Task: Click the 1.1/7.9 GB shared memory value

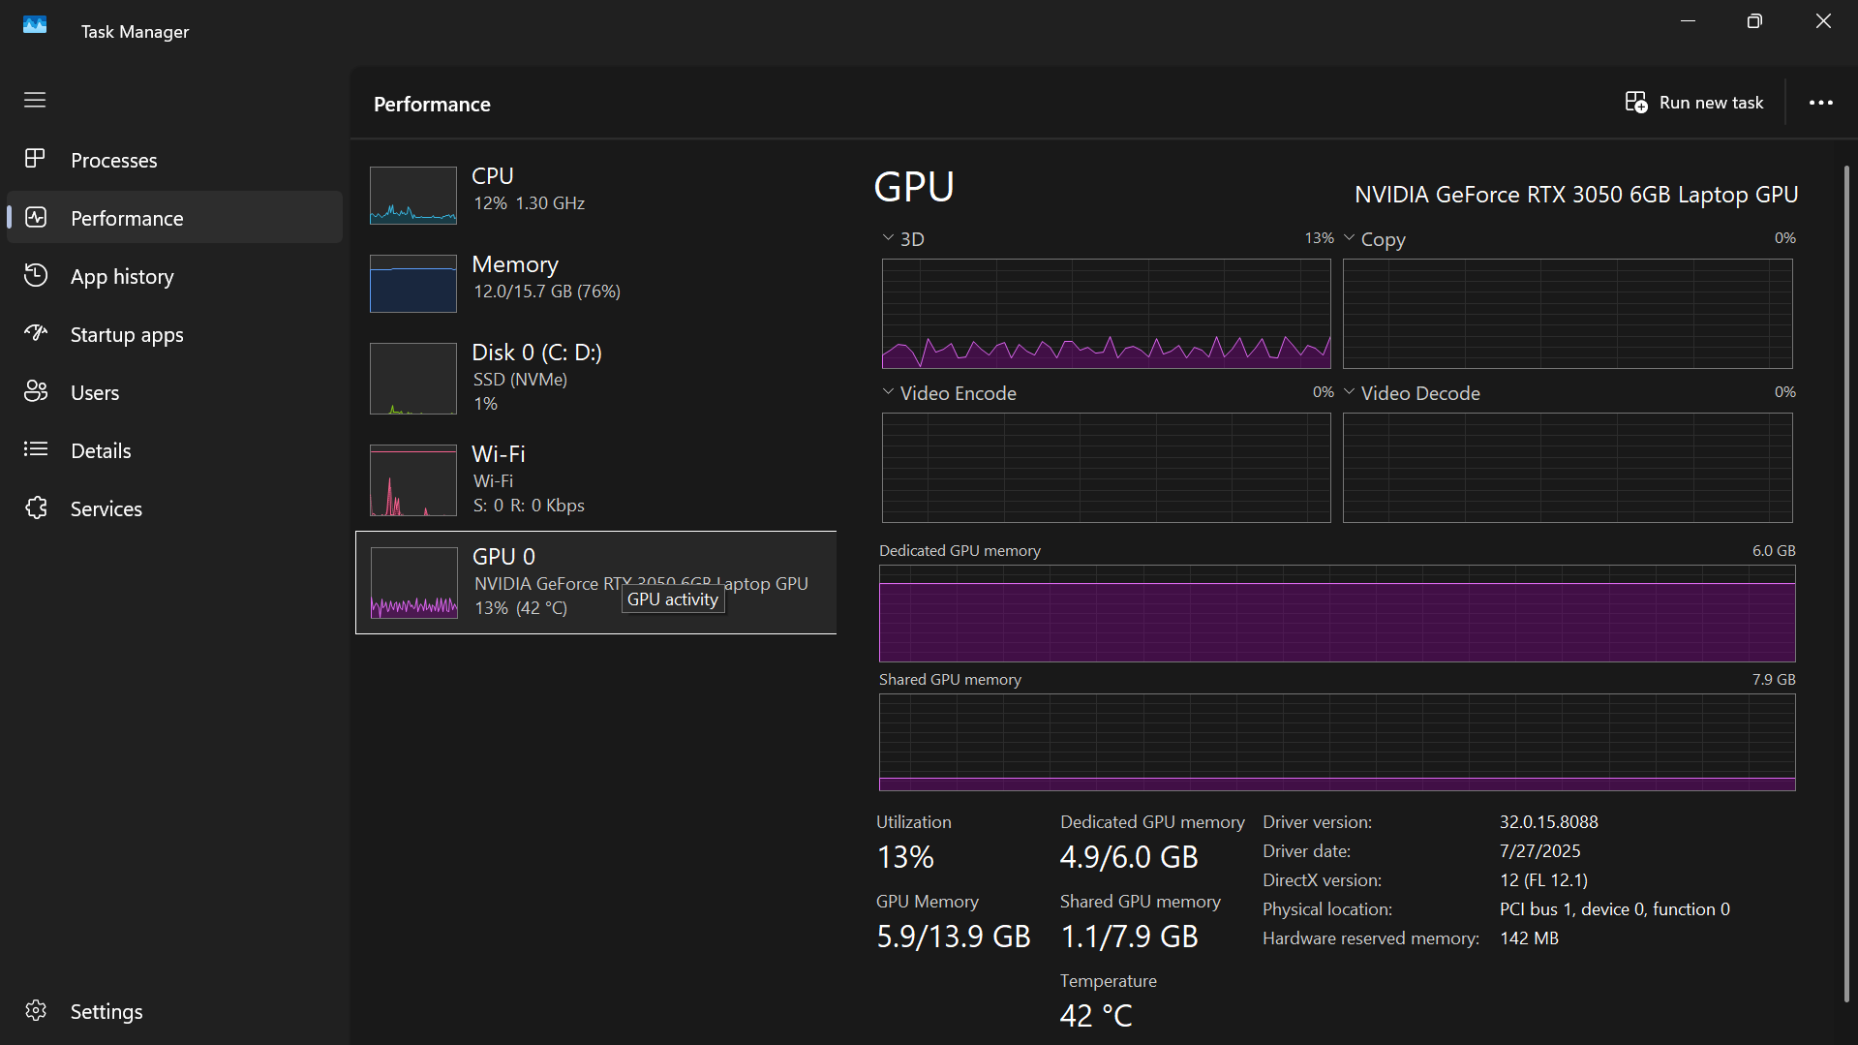Action: click(x=1129, y=937)
